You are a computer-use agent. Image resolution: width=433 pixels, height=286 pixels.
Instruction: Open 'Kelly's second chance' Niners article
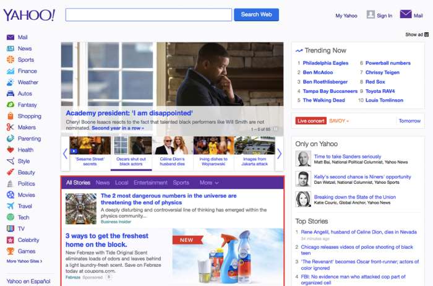(362, 176)
